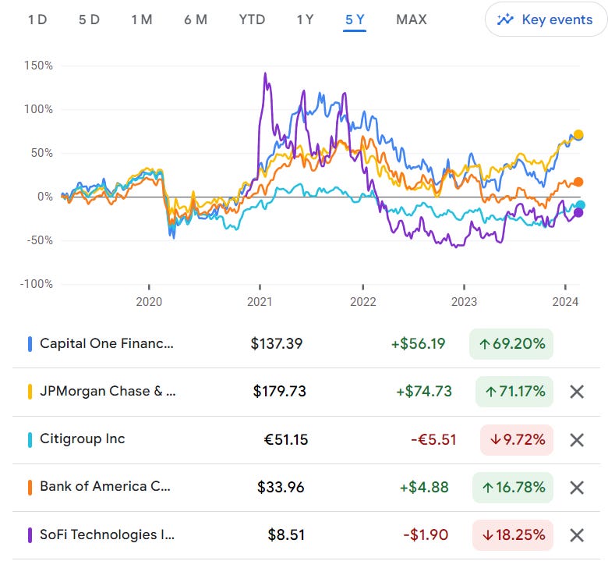The height and width of the screenshot is (561, 608).
Task: Click Bank of America orange color marker
Action: [30, 488]
